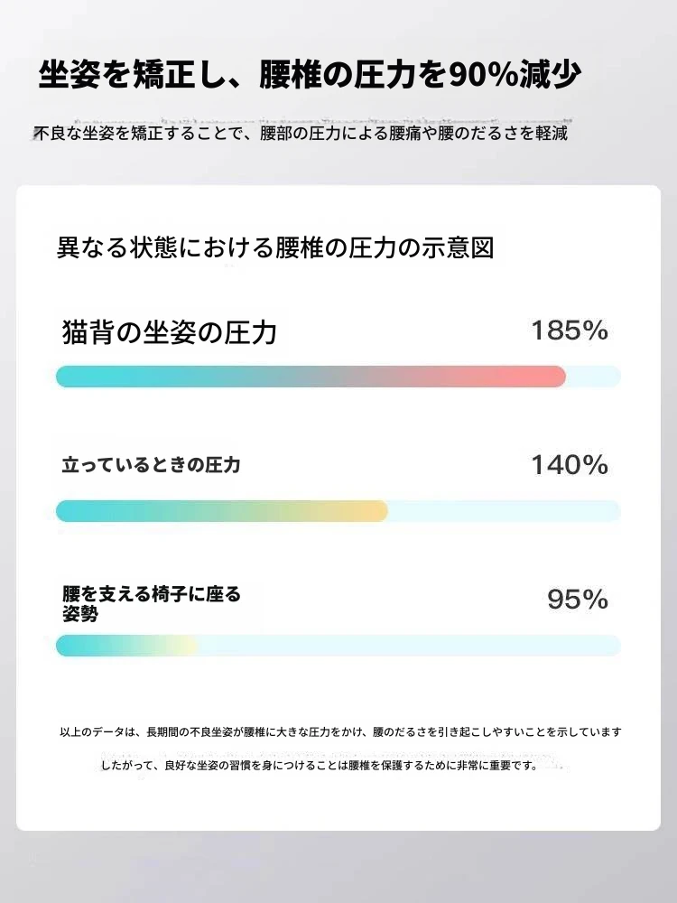Click the empty track of the 95% bar
Screen dimensions: 677x903
coord(410,646)
